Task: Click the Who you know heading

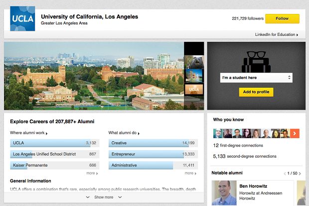Action: 228,120
